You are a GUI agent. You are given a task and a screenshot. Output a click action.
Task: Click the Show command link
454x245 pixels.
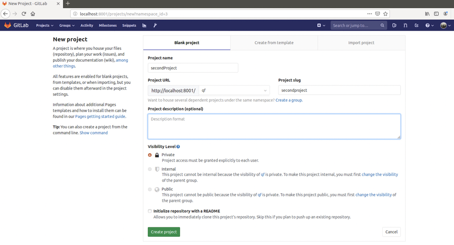click(x=93, y=133)
